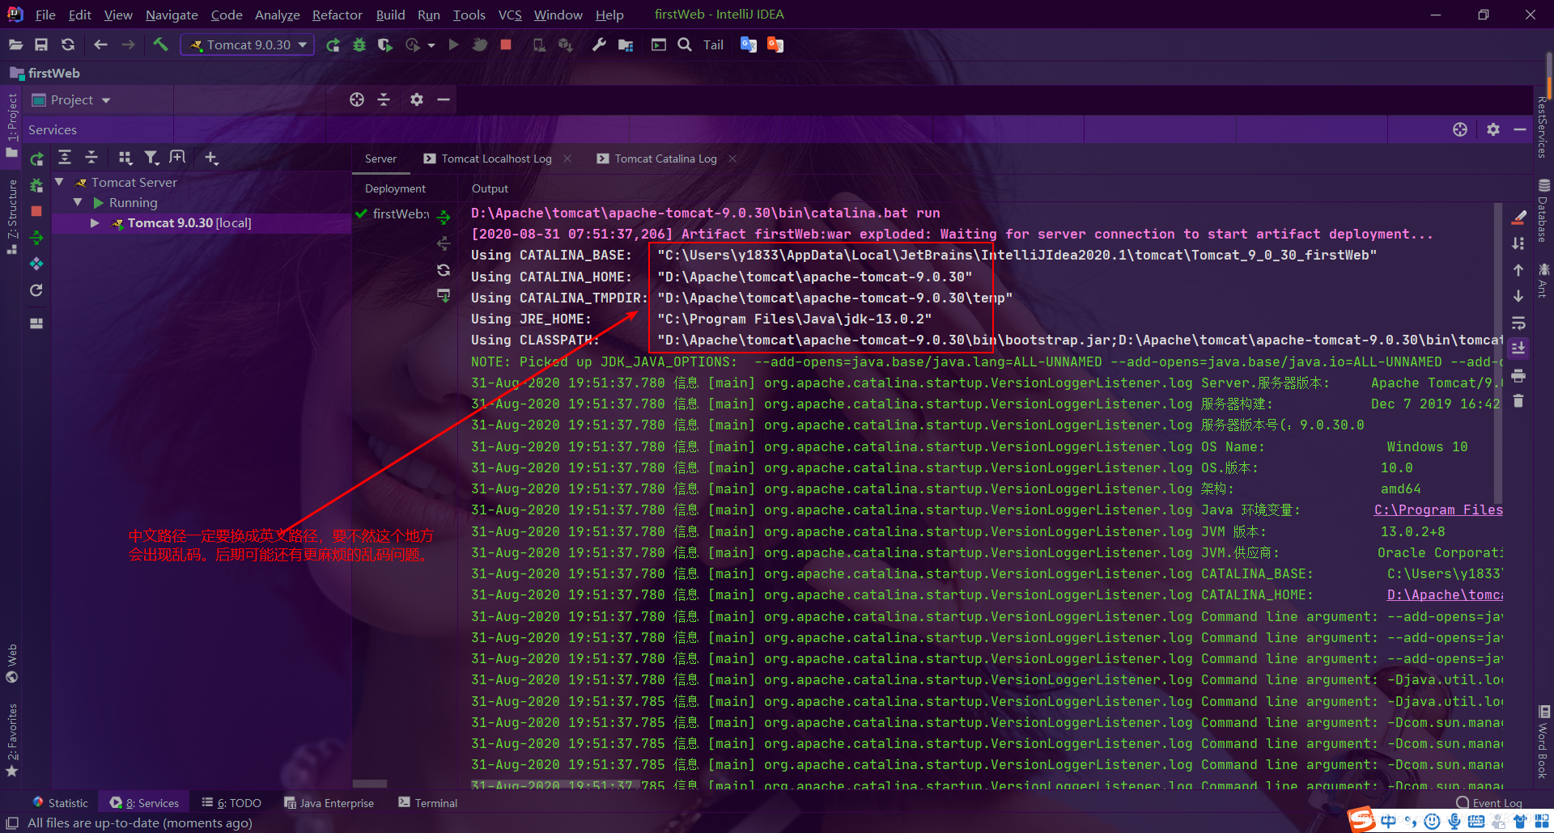Viewport: 1554px width, 833px height.
Task: Click the orange translate icon in toolbar
Action: [775, 45]
